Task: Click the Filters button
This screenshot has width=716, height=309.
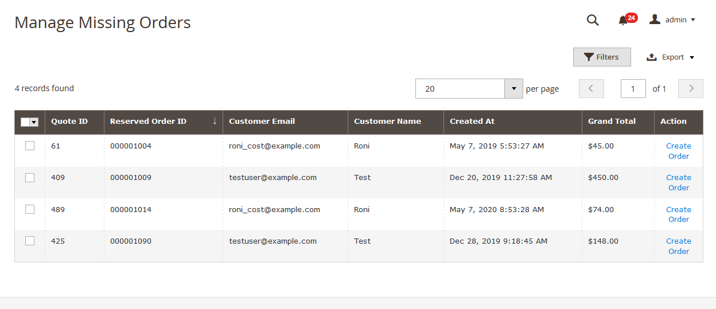Action: coord(602,57)
